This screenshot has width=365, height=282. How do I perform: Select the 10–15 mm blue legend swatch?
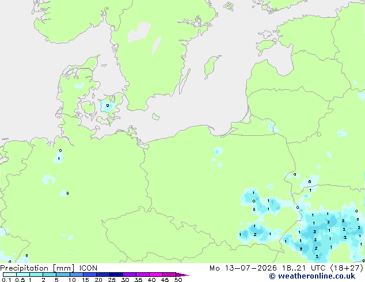(76, 275)
